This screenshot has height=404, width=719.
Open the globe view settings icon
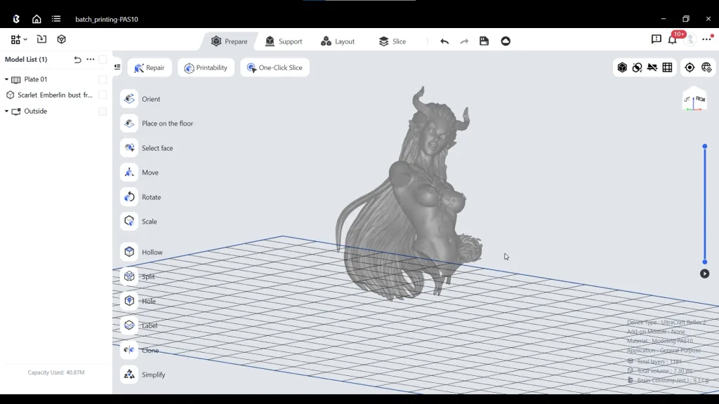(x=706, y=68)
